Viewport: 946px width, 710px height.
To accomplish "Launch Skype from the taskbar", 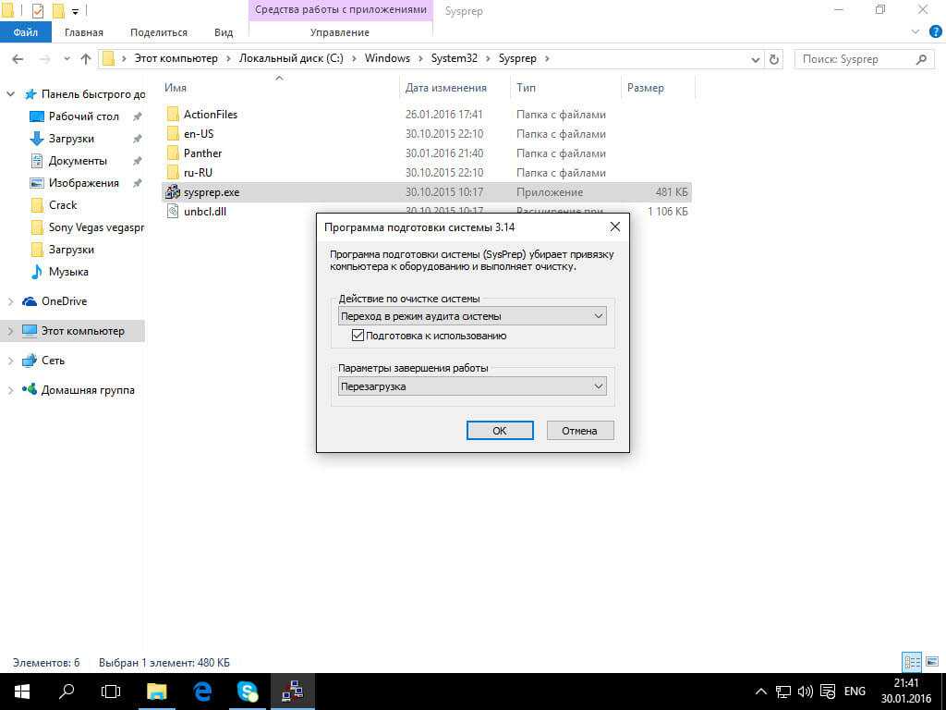I will click(x=248, y=691).
